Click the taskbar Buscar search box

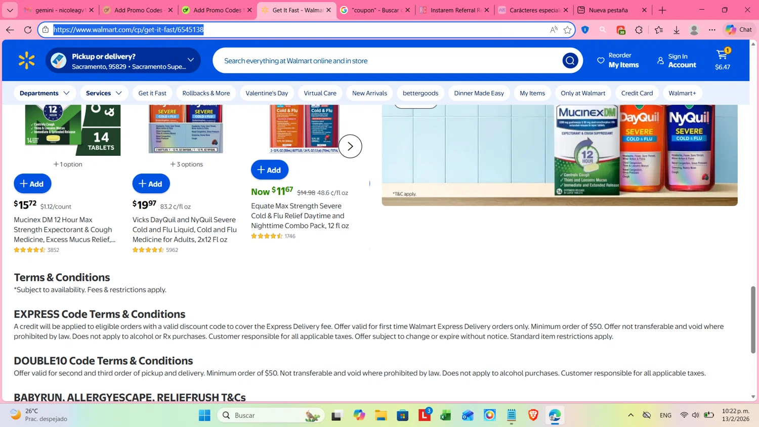click(271, 415)
